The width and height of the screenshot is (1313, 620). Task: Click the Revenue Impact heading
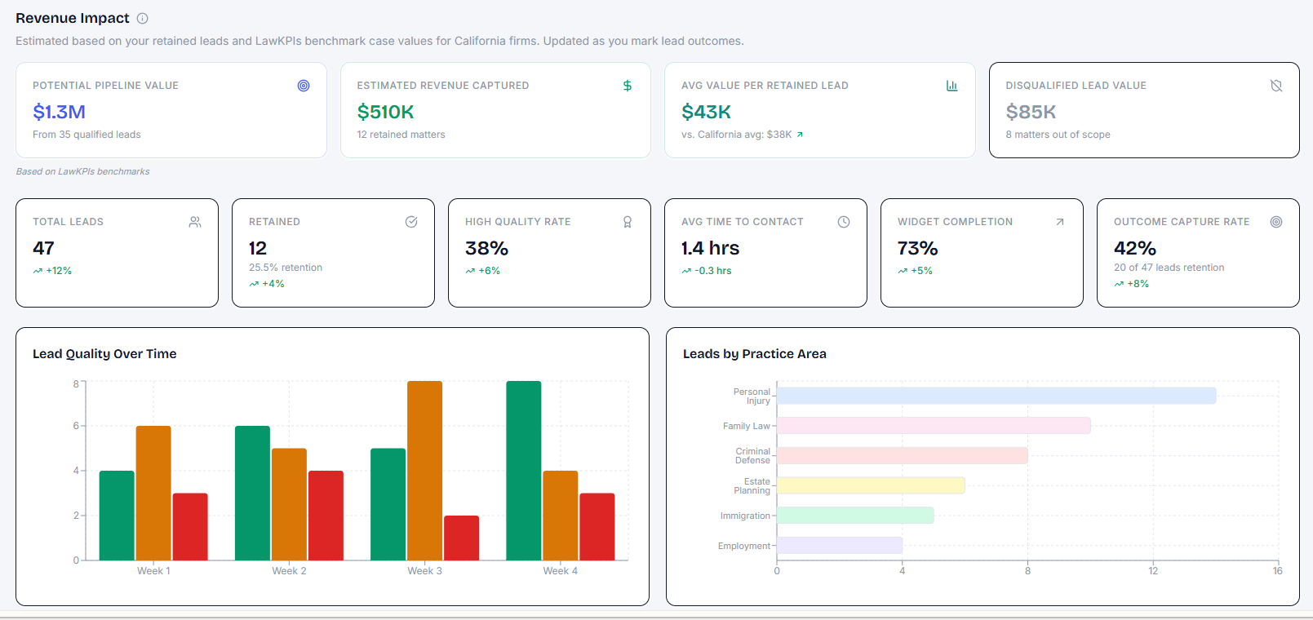(72, 18)
